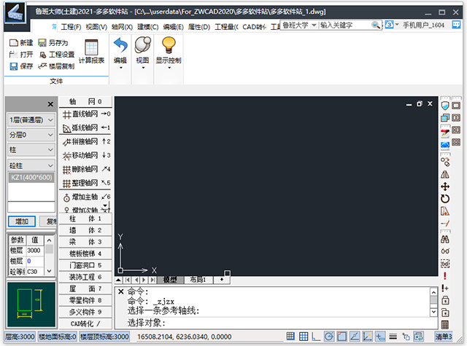Select the 拼接轴网 splice grid tool
This screenshot has height=346, width=467.
pos(85,141)
